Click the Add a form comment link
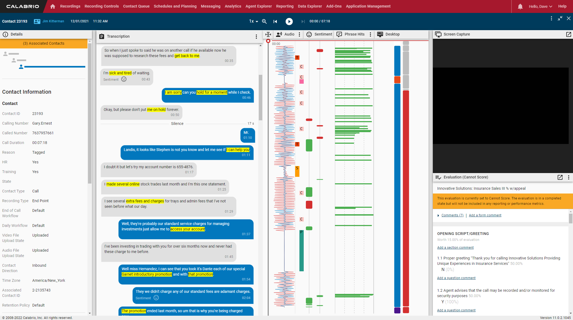This screenshot has height=320, width=573. [485, 215]
